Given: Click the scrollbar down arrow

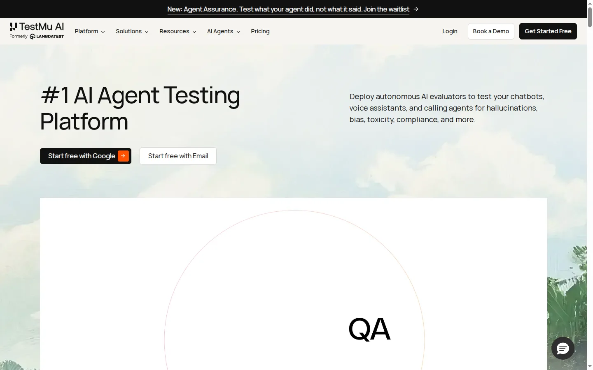Looking at the screenshot, I should click(590, 366).
